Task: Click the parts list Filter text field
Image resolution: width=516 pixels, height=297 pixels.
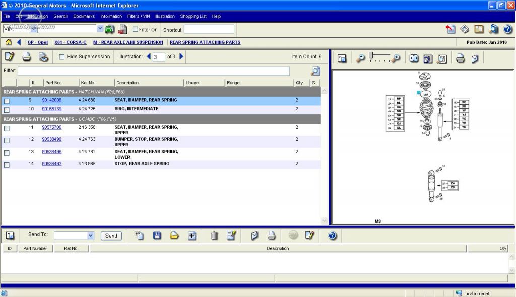Action: point(154,70)
